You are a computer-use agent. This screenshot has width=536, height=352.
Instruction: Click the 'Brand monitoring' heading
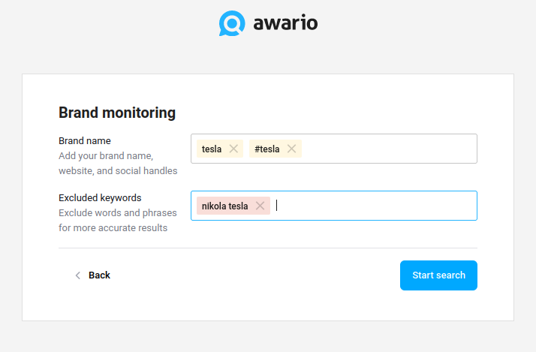click(117, 113)
